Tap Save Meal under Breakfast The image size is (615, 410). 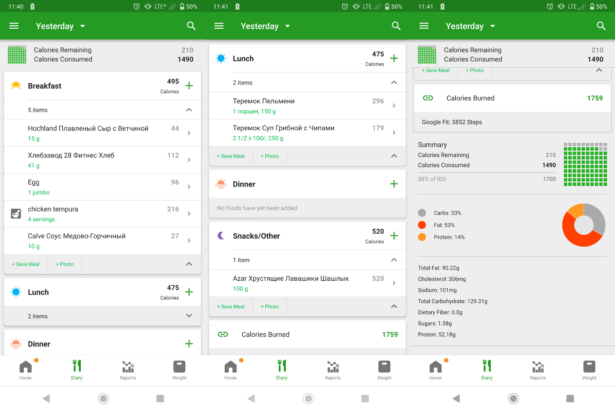click(x=26, y=264)
